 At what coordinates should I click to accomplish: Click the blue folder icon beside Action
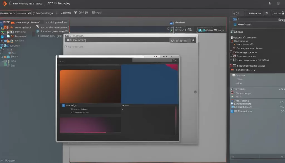(x=171, y=23)
